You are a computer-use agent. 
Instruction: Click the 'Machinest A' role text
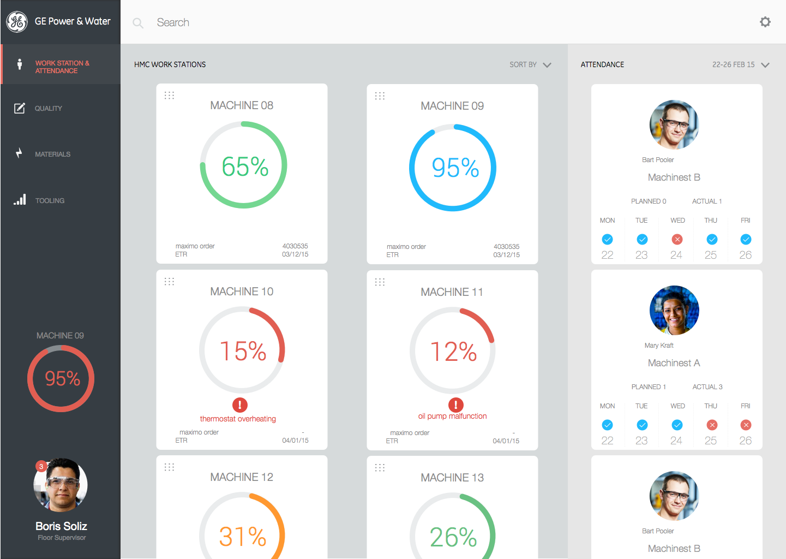point(674,363)
